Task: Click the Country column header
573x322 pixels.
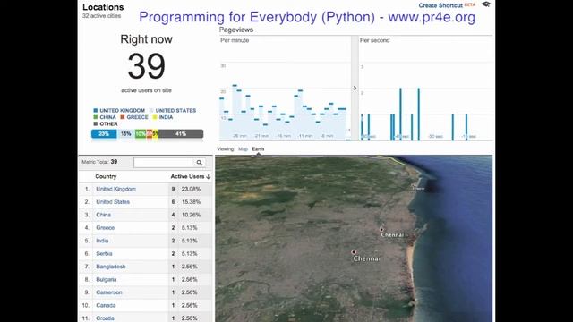Action: pyautogui.click(x=106, y=176)
